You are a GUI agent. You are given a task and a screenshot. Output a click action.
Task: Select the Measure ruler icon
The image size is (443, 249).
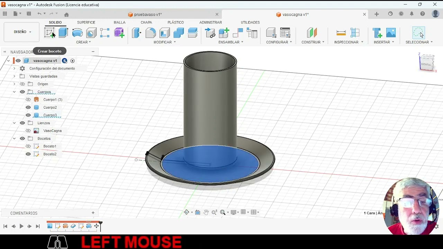[x=341, y=33]
